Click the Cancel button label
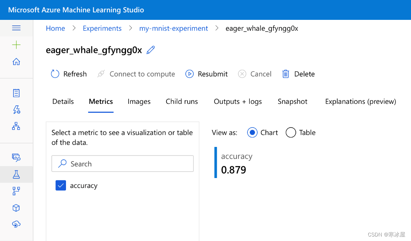411x241 pixels. click(x=261, y=74)
